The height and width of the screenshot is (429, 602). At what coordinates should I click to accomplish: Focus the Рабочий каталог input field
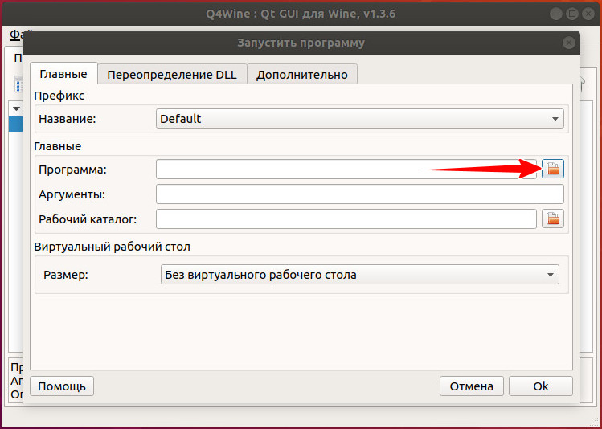[x=346, y=219]
